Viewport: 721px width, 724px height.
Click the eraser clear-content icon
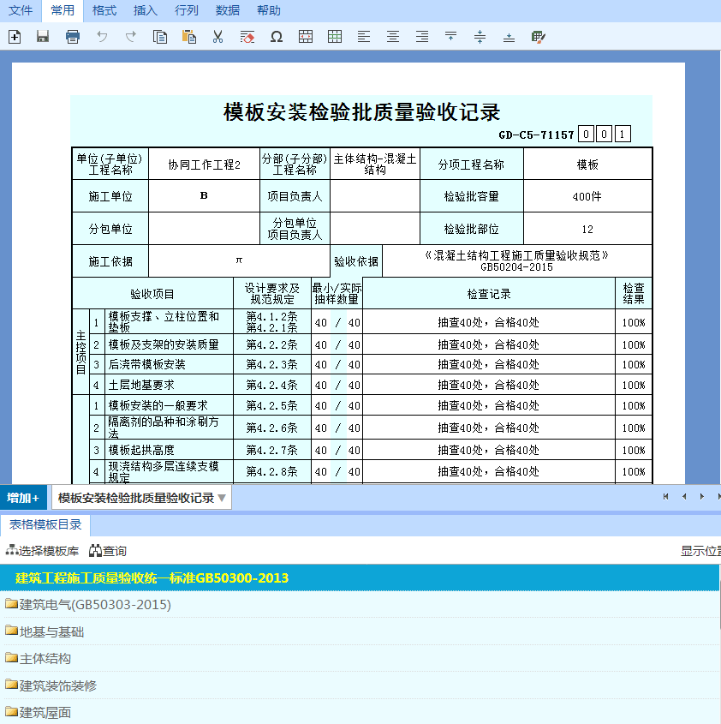(247, 37)
